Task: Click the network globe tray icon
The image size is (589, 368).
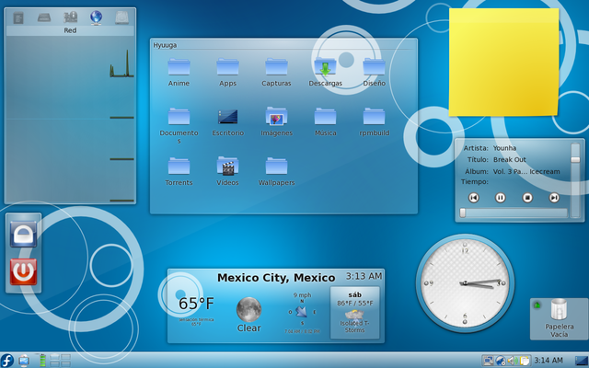Action: (x=500, y=361)
